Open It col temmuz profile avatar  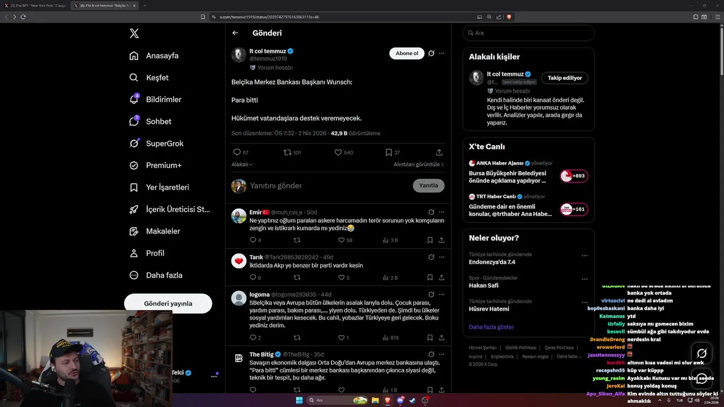click(239, 55)
